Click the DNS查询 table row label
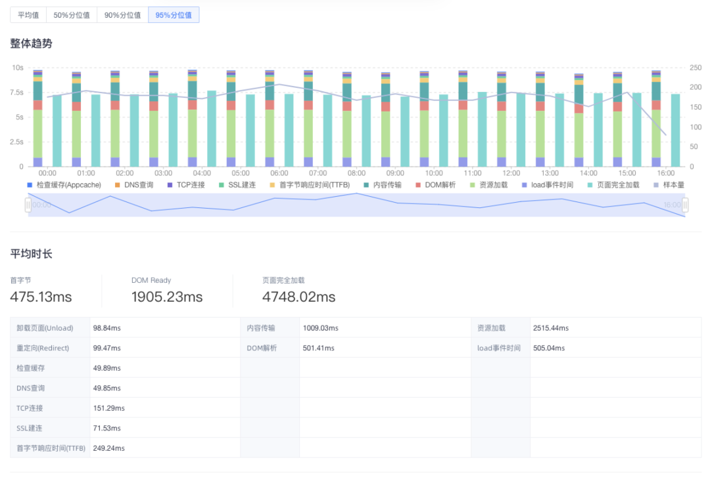The height and width of the screenshot is (479, 710). [31, 388]
